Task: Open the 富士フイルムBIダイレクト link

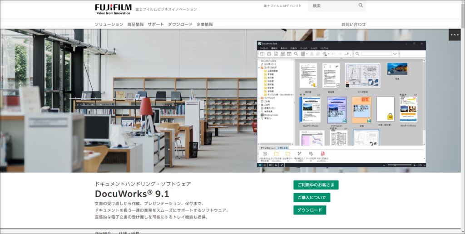Action: pos(282,6)
